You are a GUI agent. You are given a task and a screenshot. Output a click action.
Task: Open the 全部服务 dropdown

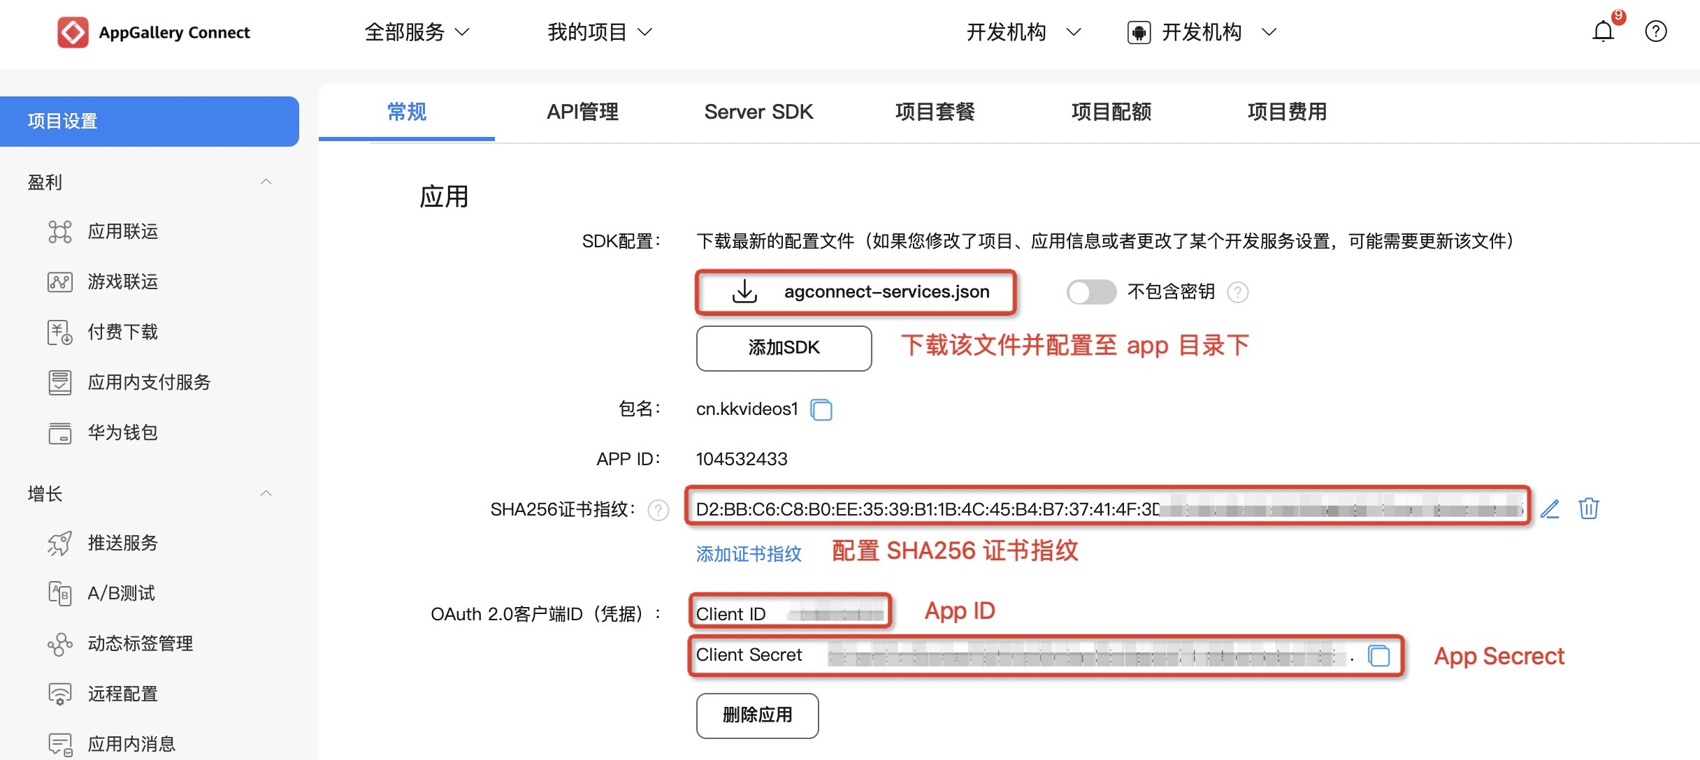[x=417, y=32]
